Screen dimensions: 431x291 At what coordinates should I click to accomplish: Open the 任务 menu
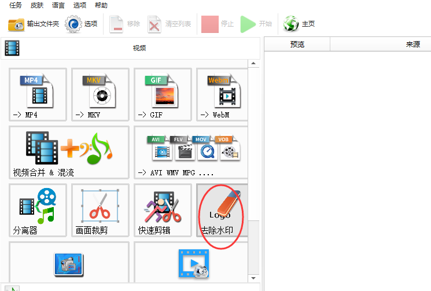[x=15, y=5]
